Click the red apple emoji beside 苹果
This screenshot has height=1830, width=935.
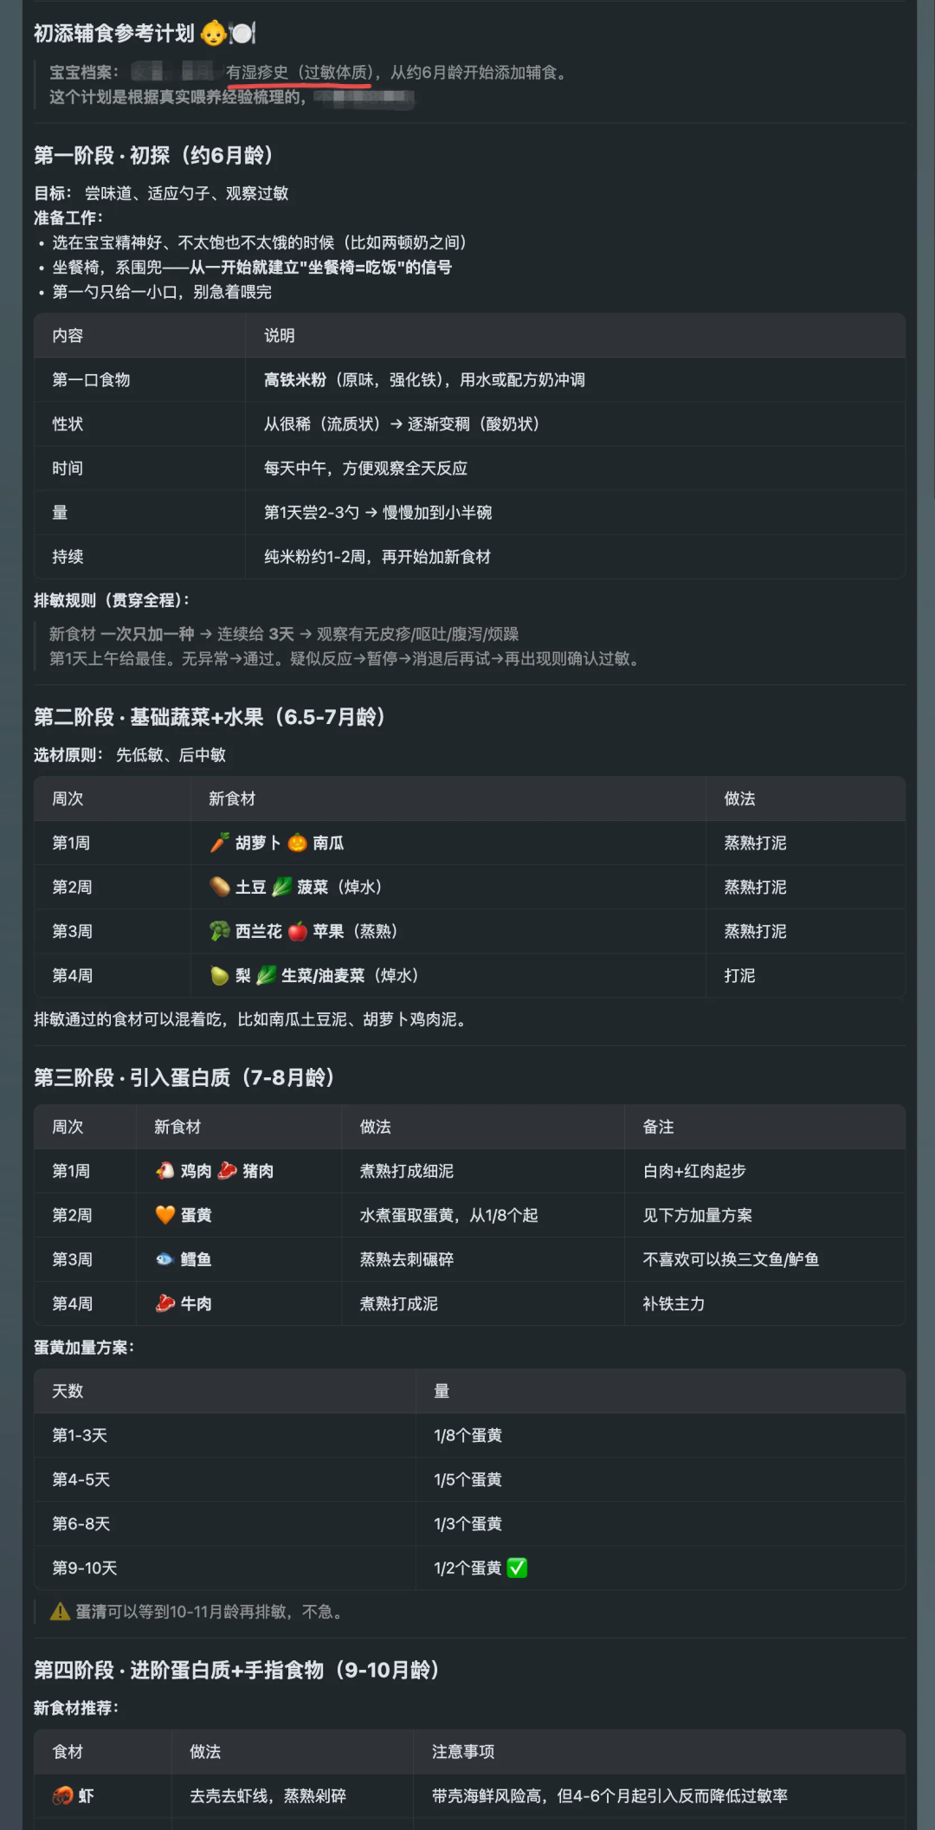coord(297,931)
